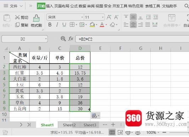Click the distributed alignment icon

tap(155, 24)
